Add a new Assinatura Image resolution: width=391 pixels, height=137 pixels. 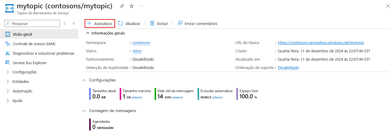(99, 23)
